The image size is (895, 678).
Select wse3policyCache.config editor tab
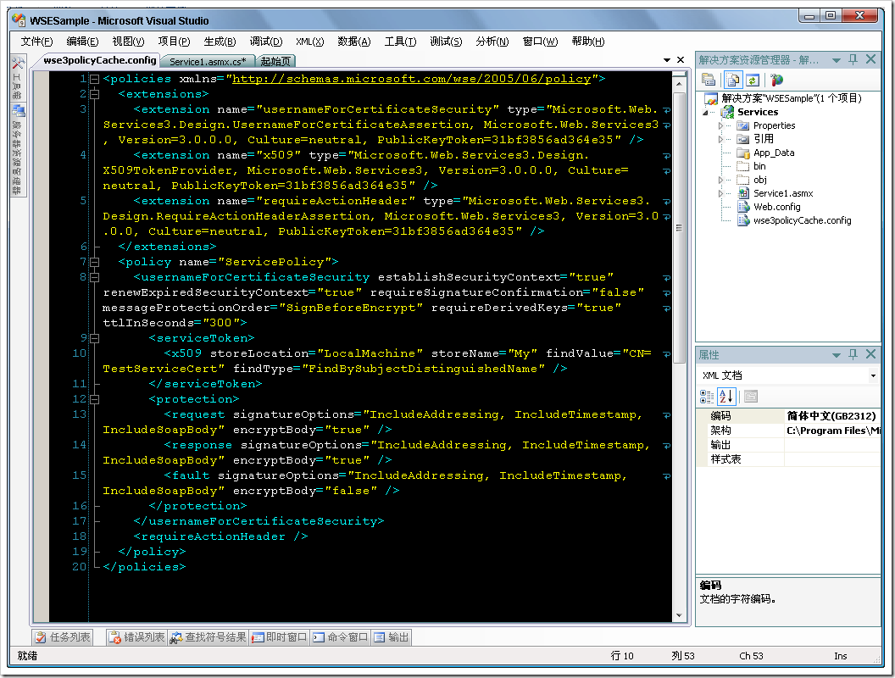pyautogui.click(x=99, y=60)
